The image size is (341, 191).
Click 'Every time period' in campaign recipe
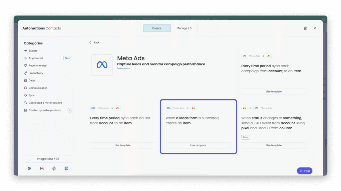click(x=256, y=66)
